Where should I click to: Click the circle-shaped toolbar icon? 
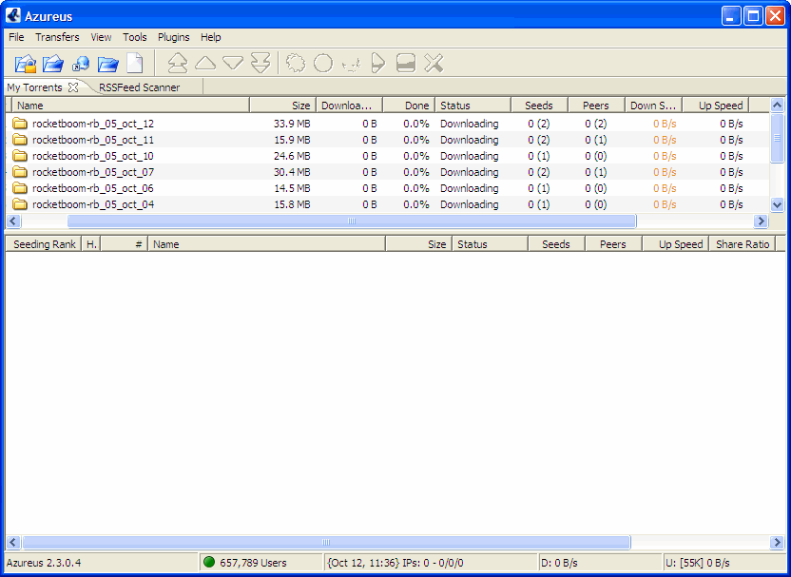pos(323,64)
